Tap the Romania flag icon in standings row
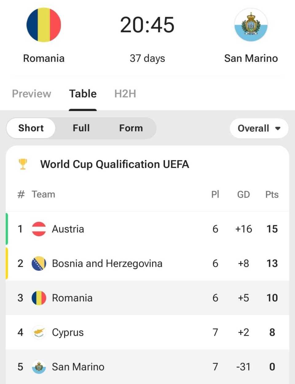The image size is (295, 384). click(39, 298)
